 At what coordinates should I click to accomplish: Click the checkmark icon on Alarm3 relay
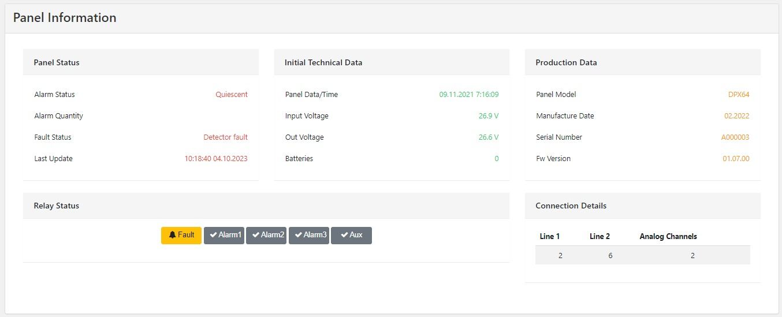[x=299, y=235]
